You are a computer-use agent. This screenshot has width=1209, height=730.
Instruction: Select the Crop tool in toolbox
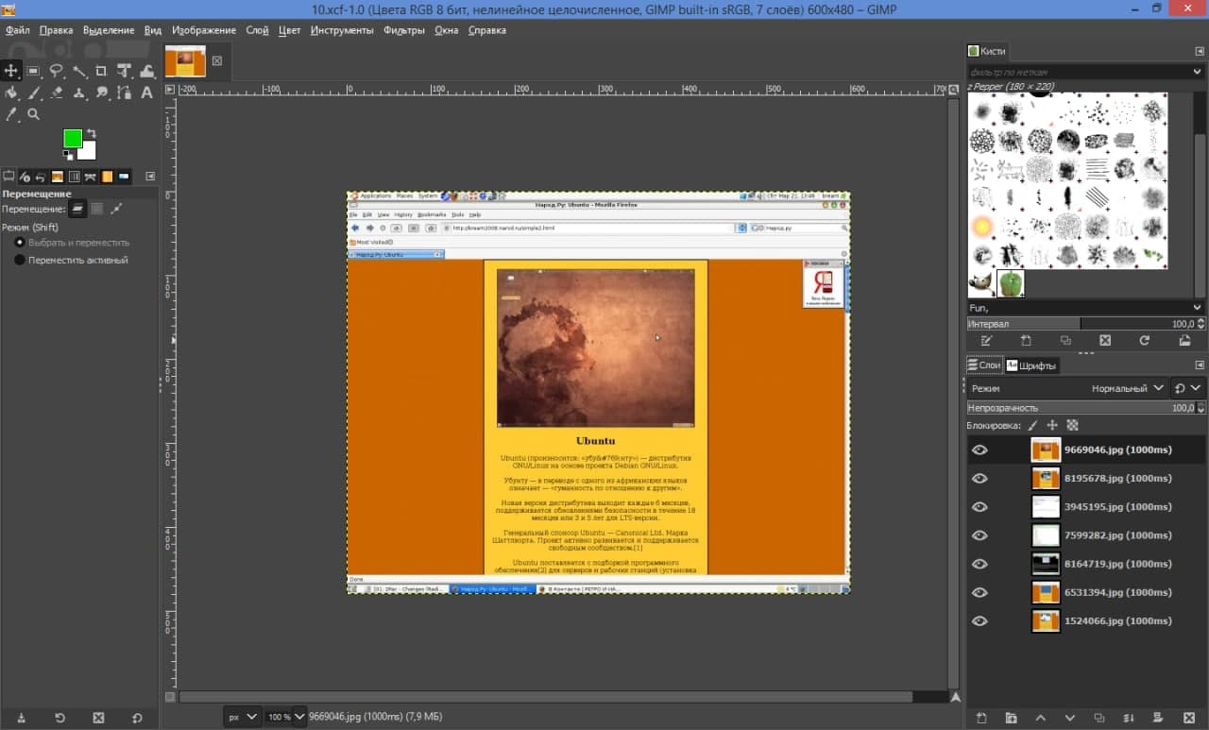pos(101,71)
